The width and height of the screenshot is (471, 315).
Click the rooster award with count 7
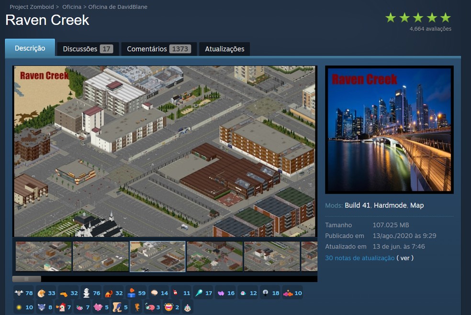[x=63, y=307]
